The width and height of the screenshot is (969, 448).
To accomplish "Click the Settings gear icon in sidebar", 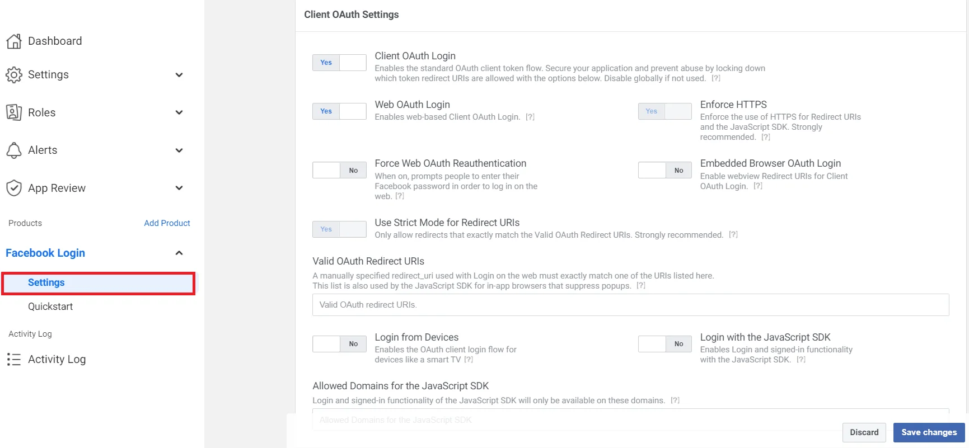I will pos(14,75).
